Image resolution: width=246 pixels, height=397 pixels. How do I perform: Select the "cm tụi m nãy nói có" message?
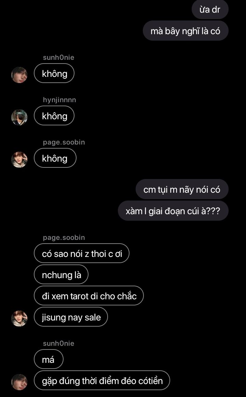(182, 189)
